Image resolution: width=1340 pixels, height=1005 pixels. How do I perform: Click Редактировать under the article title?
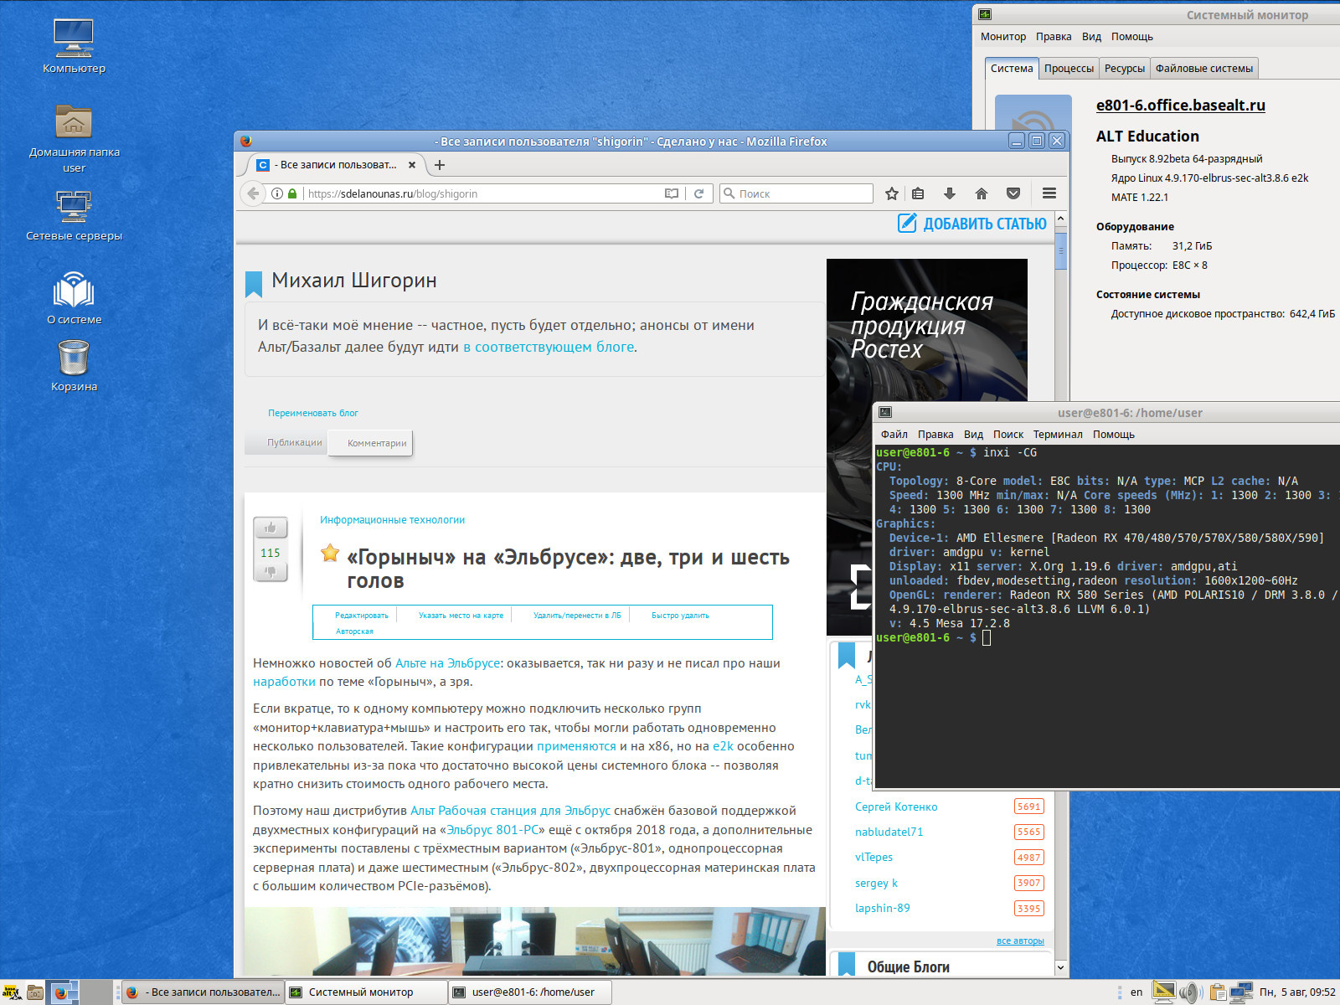click(362, 616)
